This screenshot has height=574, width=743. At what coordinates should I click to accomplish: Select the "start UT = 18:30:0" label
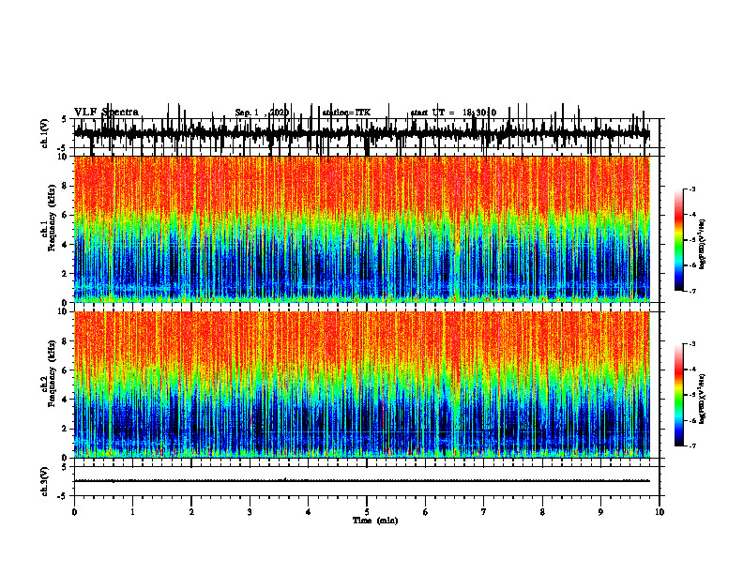click(x=453, y=113)
